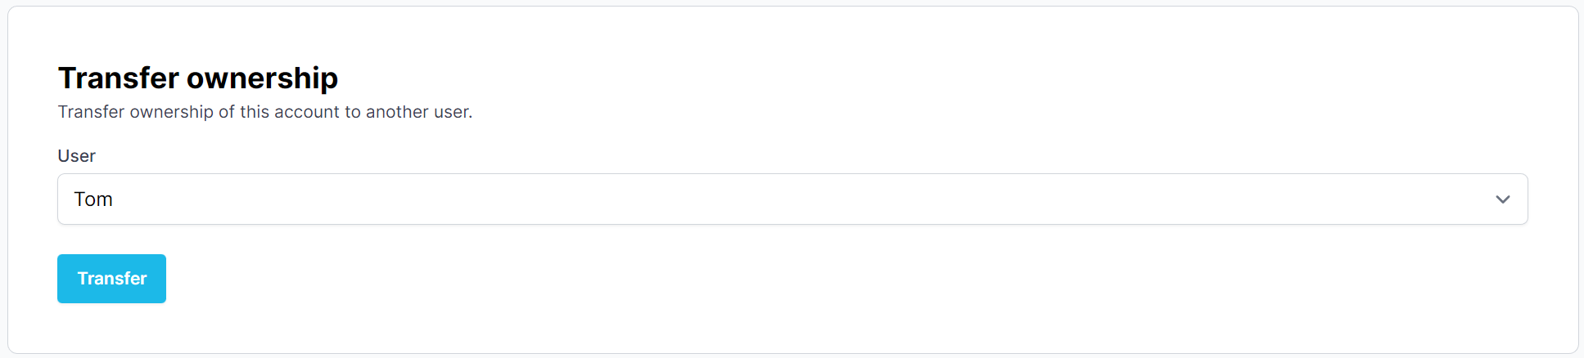This screenshot has height=358, width=1584.
Task: Click the blue Transfer button
Action: point(111,279)
